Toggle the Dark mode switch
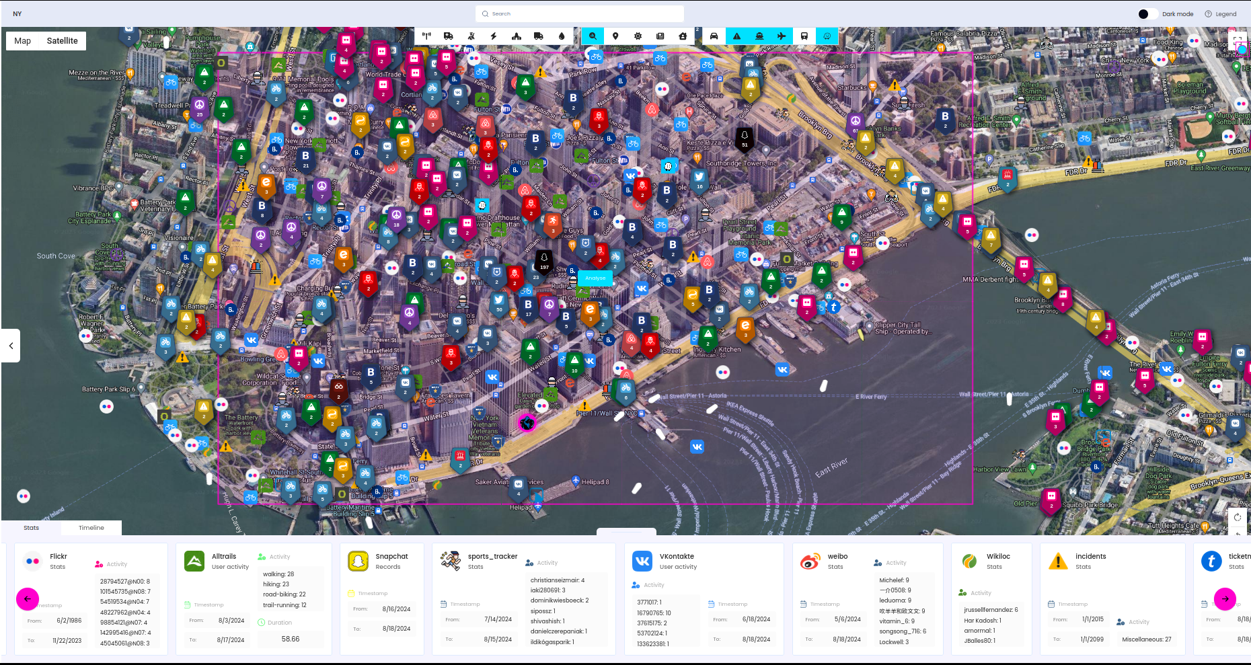This screenshot has width=1251, height=665. click(x=1147, y=13)
